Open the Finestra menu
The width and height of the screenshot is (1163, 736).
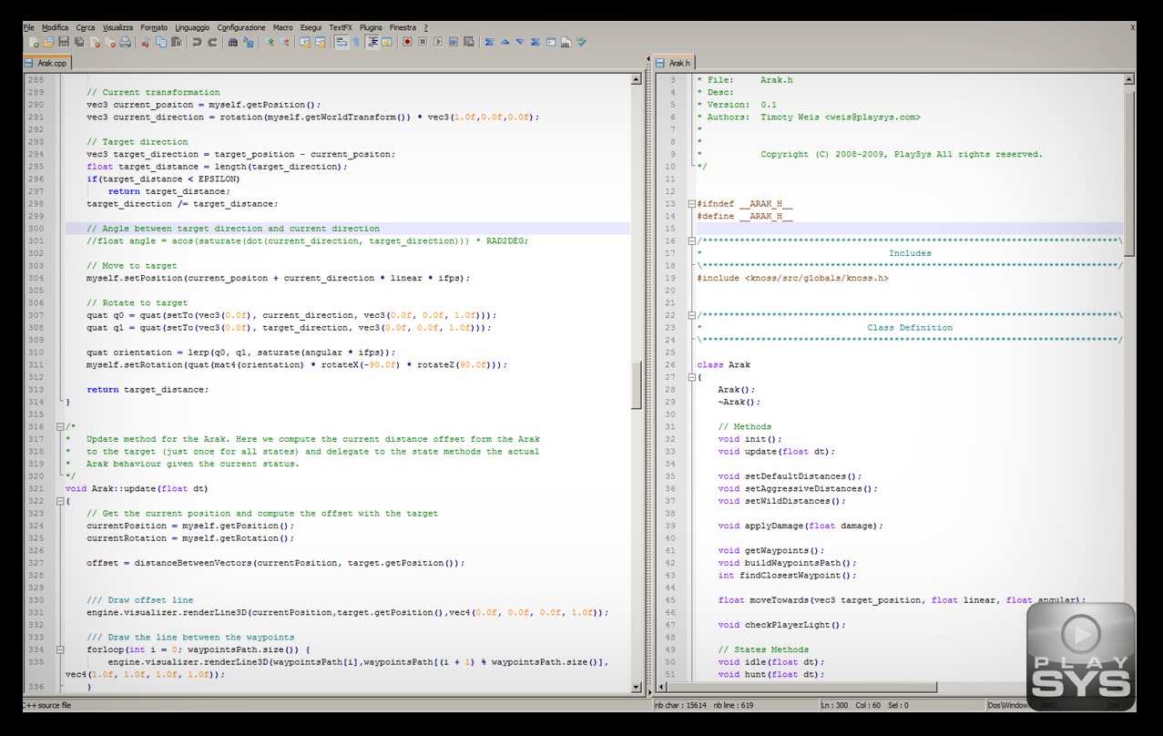point(403,27)
